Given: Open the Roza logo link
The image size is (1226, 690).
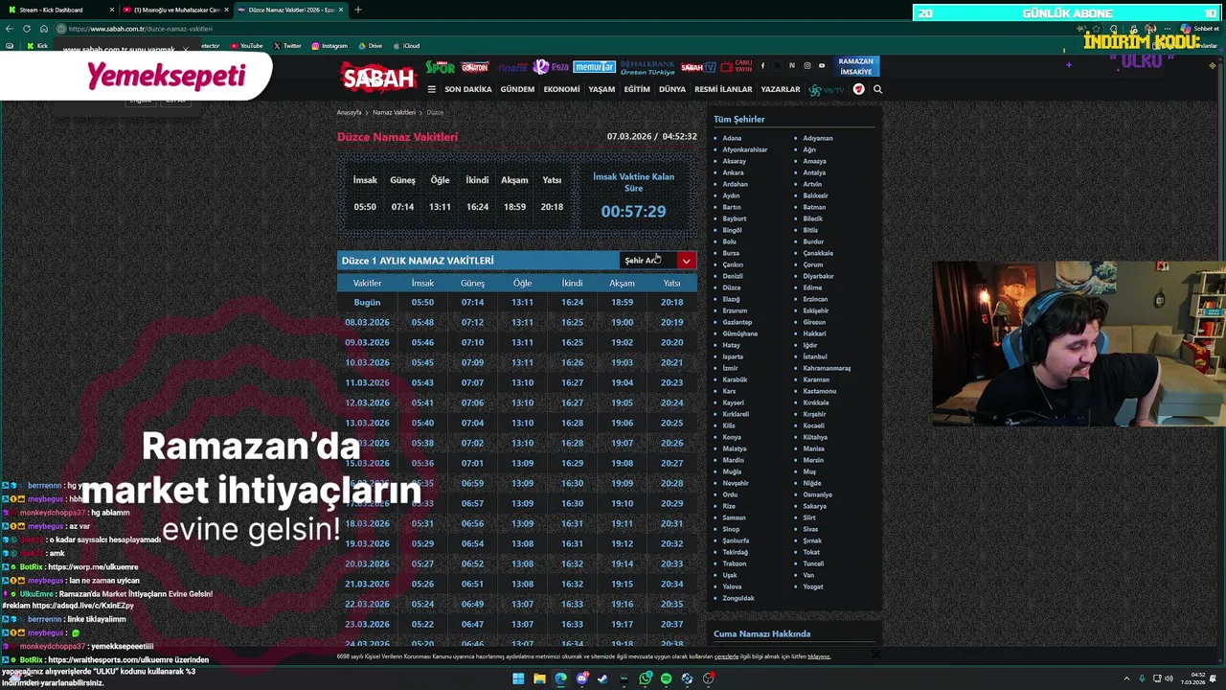Looking at the screenshot, I should [551, 67].
